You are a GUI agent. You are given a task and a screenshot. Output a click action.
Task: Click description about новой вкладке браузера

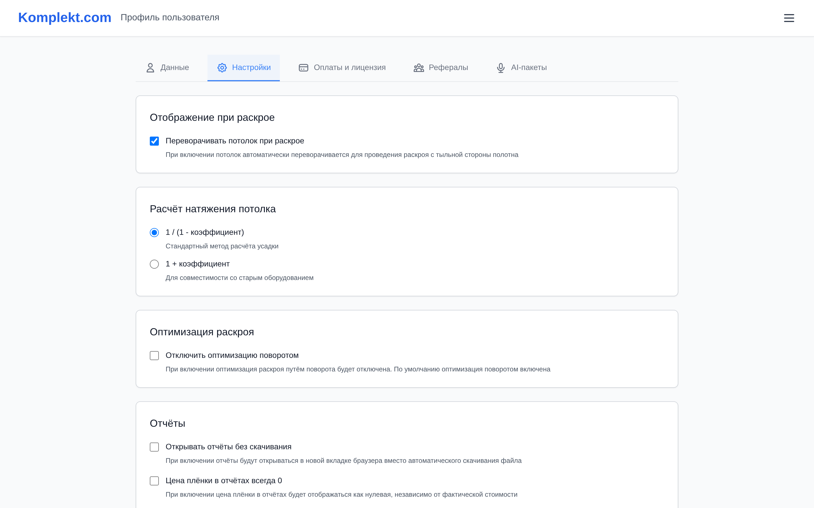coord(343,461)
